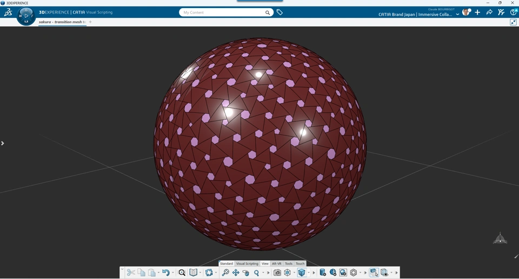Open the tags (6WTags) icon

(280, 12)
